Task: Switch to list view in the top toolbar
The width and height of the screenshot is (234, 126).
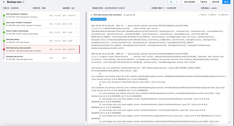Action: coord(171,2)
